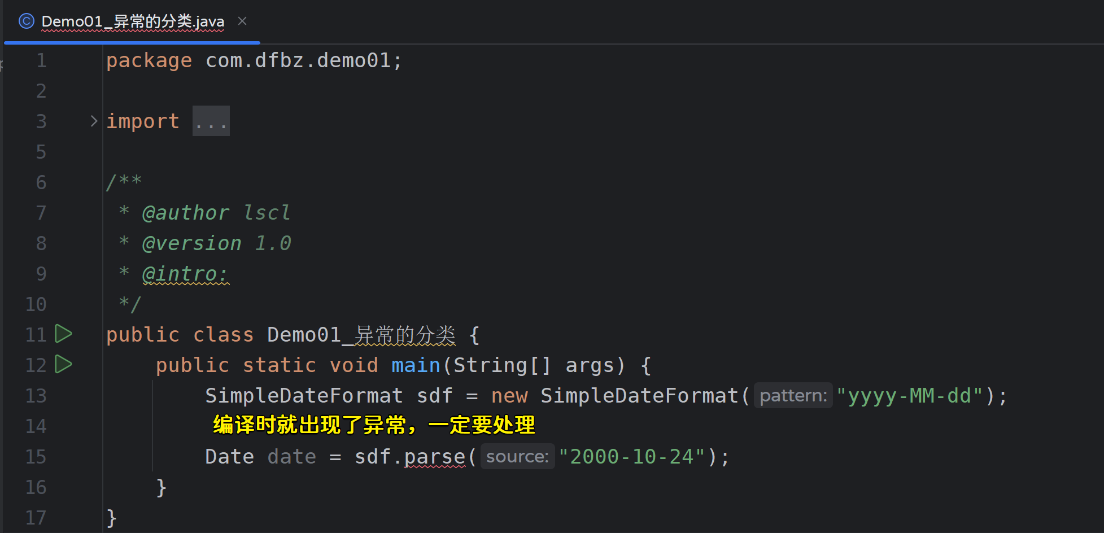Click the "2000-10-24" string literal
Screen dimensions: 1104x533
pos(632,457)
